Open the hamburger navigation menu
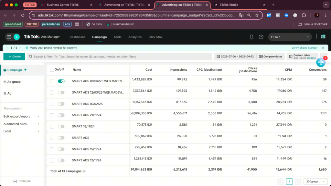This screenshot has width=331, height=186. (x=9, y=37)
